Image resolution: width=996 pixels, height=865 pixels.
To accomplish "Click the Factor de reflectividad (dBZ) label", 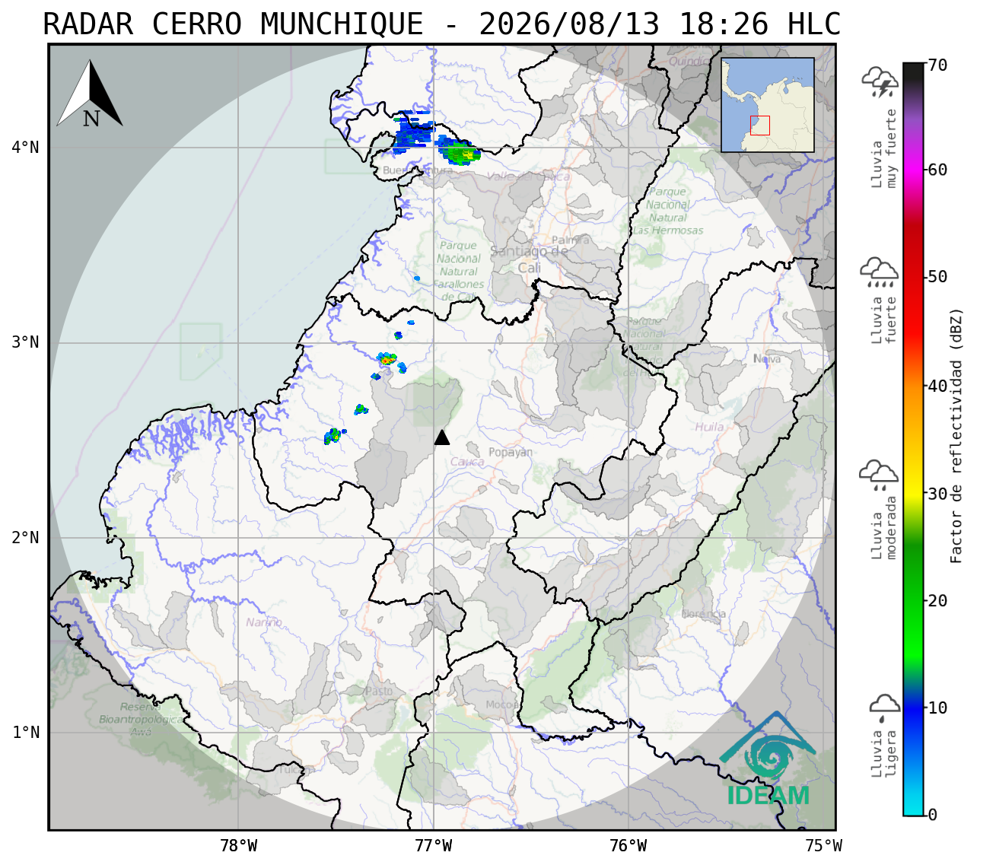I will [x=956, y=436].
